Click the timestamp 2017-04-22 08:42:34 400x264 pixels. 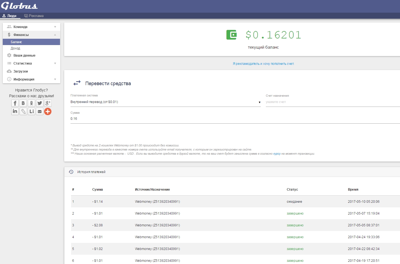(x=364, y=249)
